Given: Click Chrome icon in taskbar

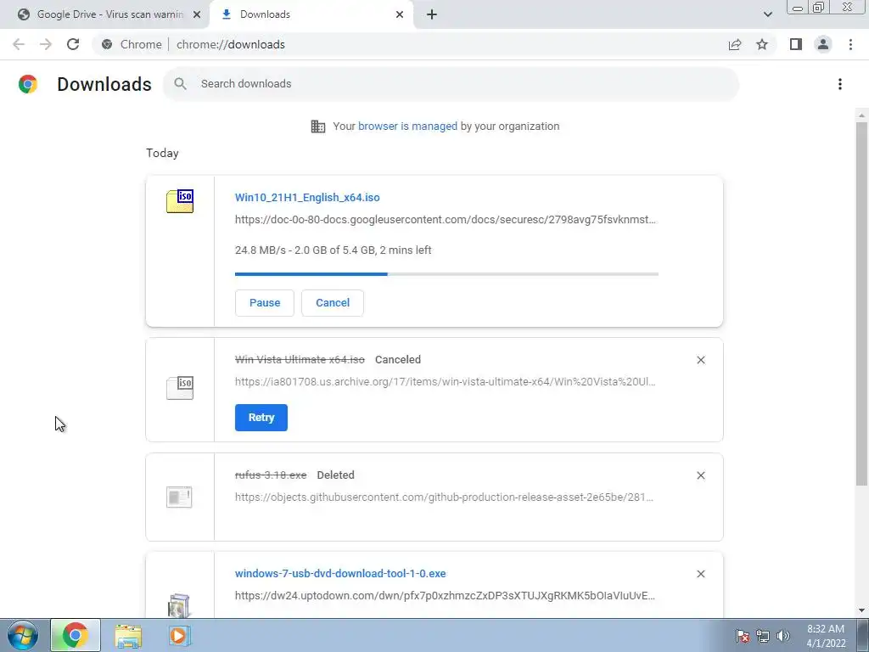Looking at the screenshot, I should click(x=76, y=635).
